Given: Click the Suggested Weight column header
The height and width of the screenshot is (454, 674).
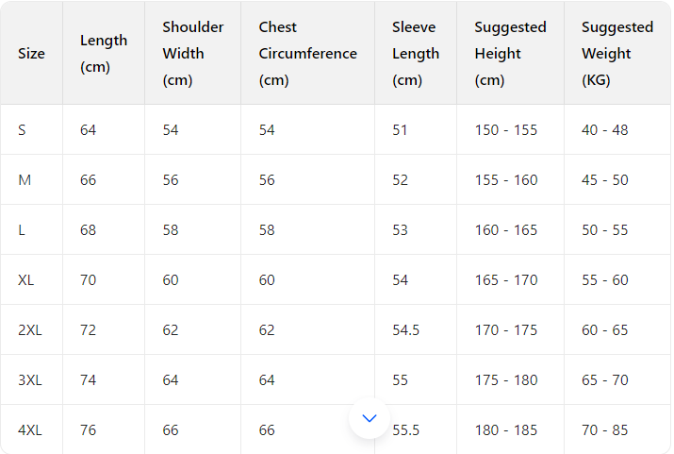Looking at the screenshot, I should tap(616, 54).
